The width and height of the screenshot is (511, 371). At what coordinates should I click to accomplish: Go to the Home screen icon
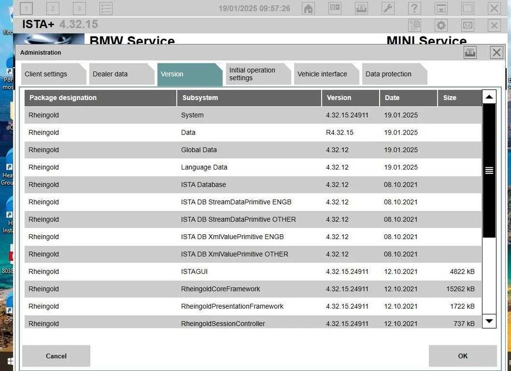pos(309,8)
